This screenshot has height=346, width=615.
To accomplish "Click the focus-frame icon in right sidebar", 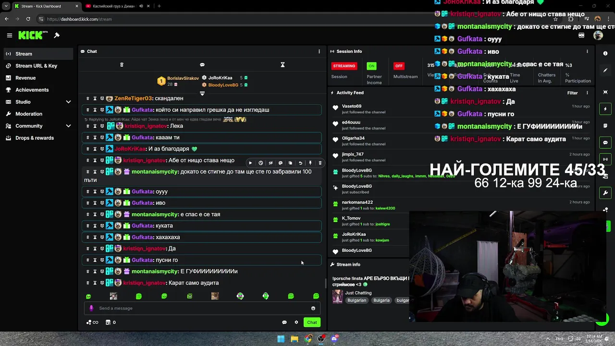I will pos(605,92).
